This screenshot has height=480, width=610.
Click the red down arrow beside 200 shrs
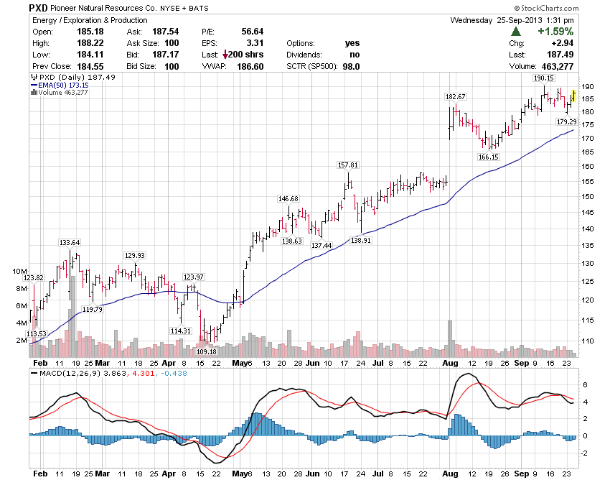coord(225,55)
